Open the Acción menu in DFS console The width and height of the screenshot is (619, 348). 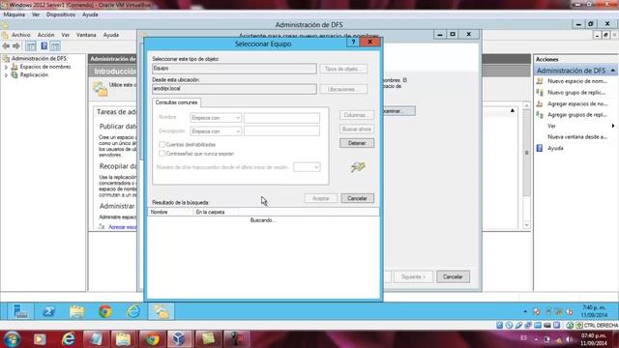45,35
